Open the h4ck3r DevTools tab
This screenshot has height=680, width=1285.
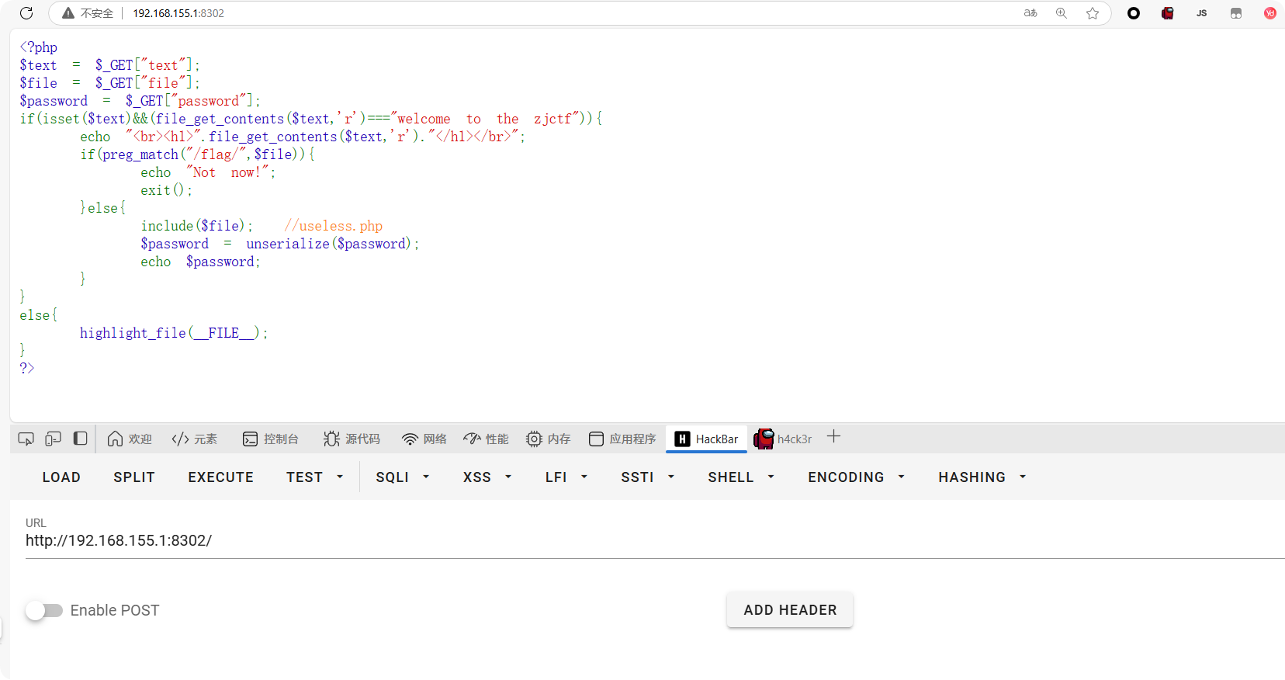[783, 439]
